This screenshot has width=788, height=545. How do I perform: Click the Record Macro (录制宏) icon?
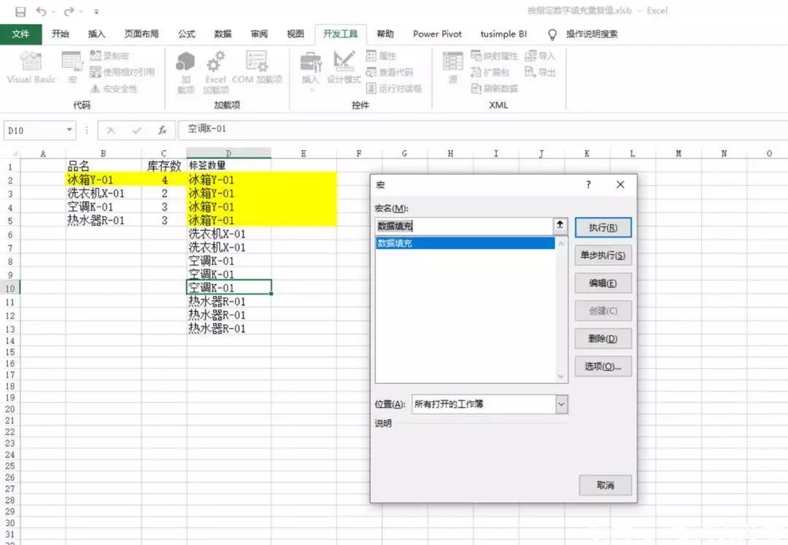(x=109, y=55)
